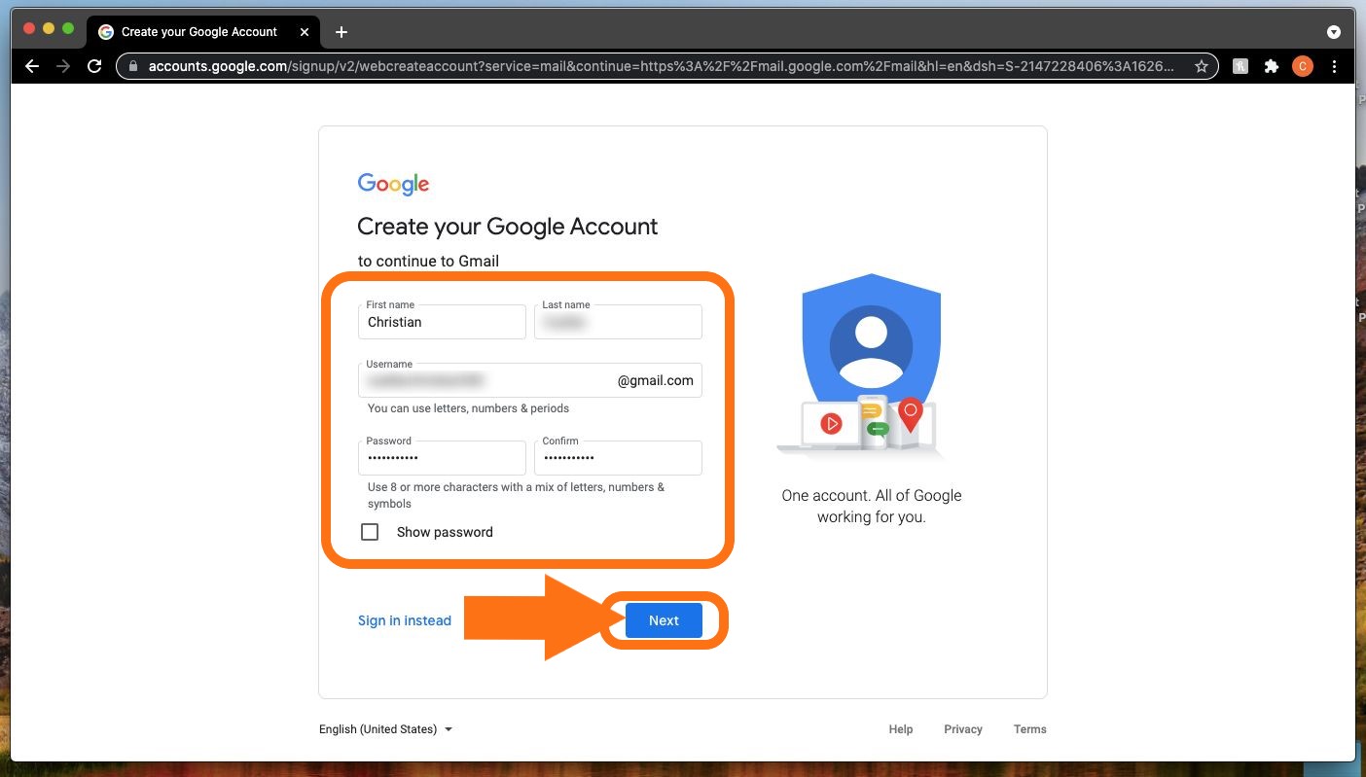Click the Google logo above the heading
The width and height of the screenshot is (1366, 777).
click(393, 184)
